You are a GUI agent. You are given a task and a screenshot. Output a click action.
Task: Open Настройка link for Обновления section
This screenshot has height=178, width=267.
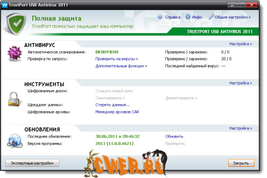coord(241,128)
